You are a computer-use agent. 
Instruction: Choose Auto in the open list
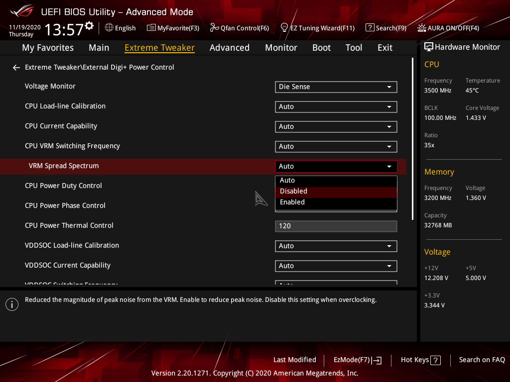pyautogui.click(x=336, y=180)
